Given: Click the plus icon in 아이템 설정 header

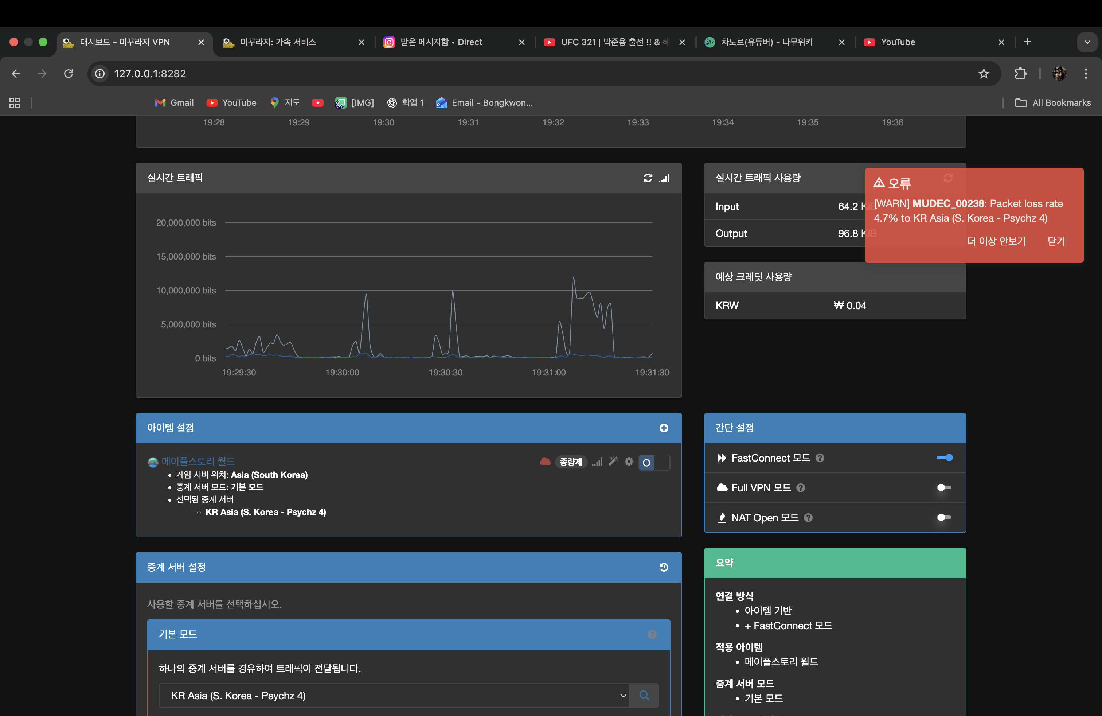Looking at the screenshot, I should click(x=664, y=428).
